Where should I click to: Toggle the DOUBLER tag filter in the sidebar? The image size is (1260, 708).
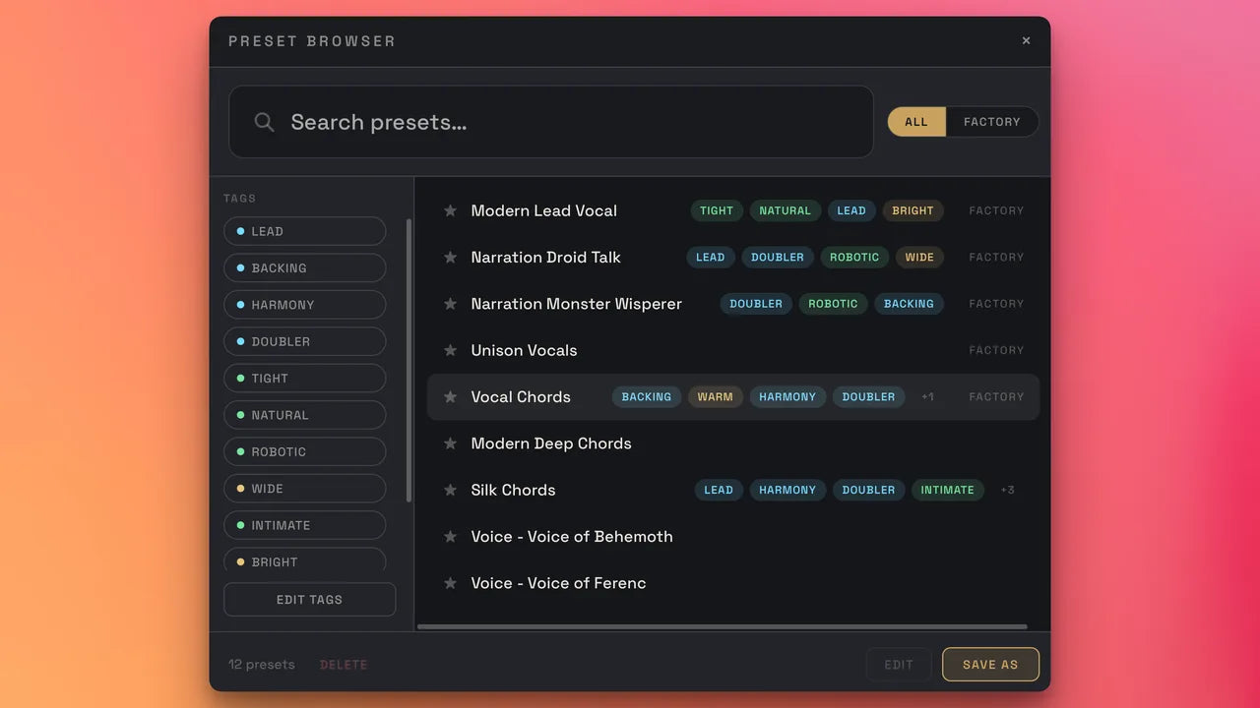point(304,341)
